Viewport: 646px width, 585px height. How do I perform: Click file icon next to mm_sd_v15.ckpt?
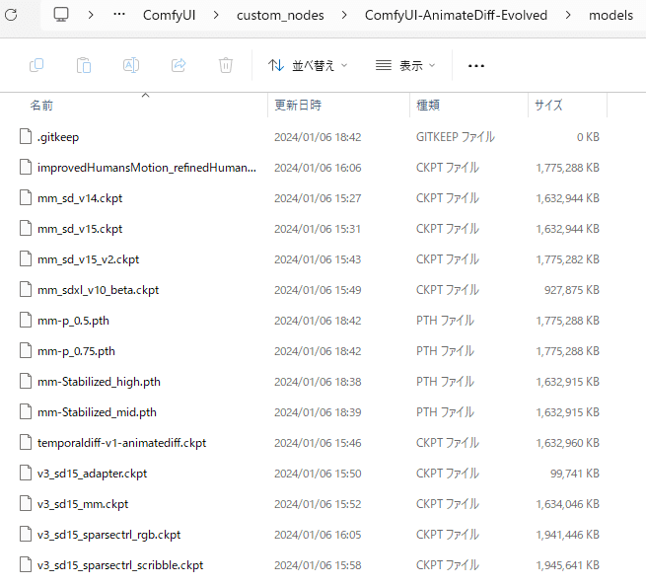[x=26, y=228]
